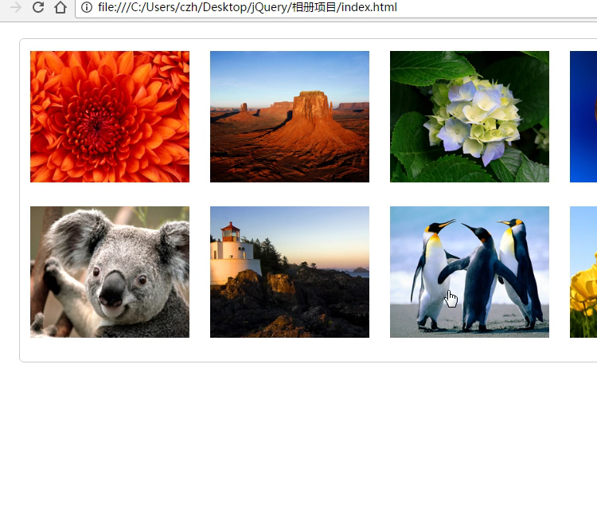Go to the browser home page icon
This screenshot has width=597, height=517.
point(60,7)
